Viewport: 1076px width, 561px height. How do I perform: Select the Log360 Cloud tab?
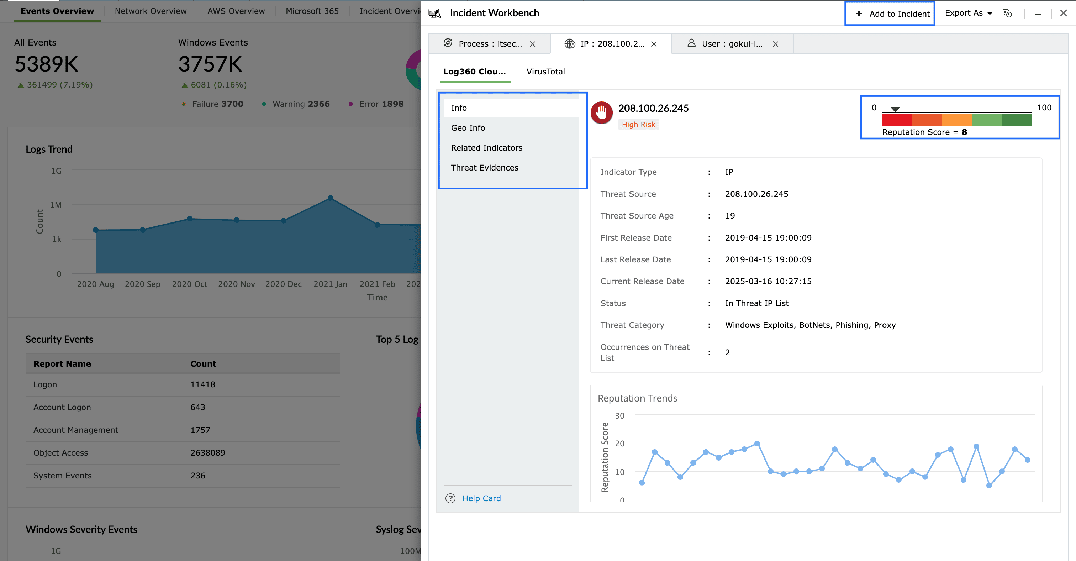[474, 72]
